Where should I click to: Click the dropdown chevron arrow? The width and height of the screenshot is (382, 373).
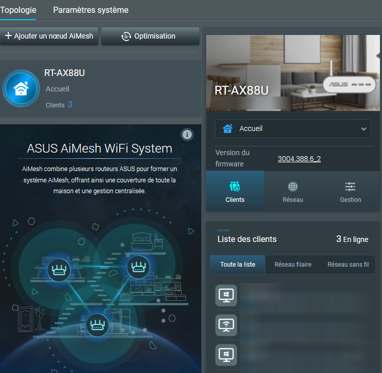(x=363, y=129)
